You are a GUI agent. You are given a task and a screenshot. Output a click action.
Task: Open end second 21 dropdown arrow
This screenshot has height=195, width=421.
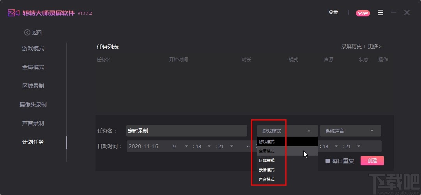(359, 146)
